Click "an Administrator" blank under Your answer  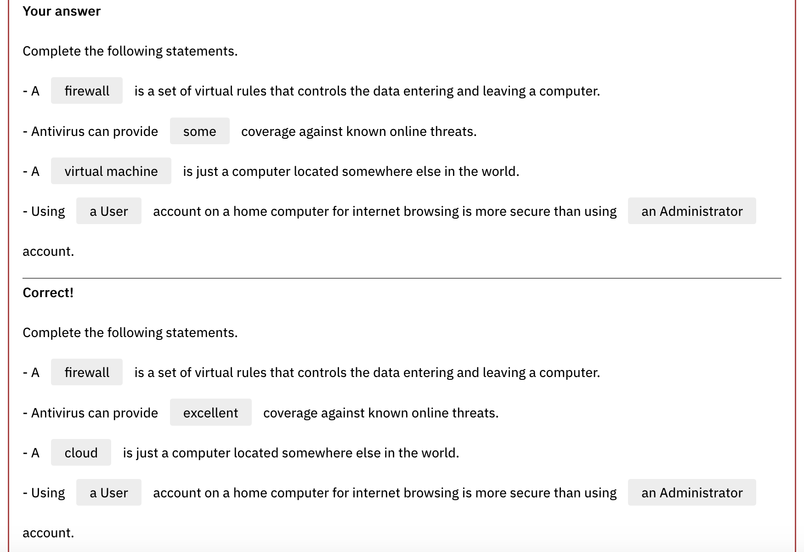click(691, 211)
